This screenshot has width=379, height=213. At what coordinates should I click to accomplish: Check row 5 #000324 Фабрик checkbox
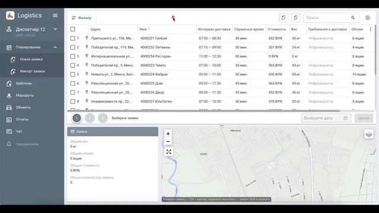[73, 75]
